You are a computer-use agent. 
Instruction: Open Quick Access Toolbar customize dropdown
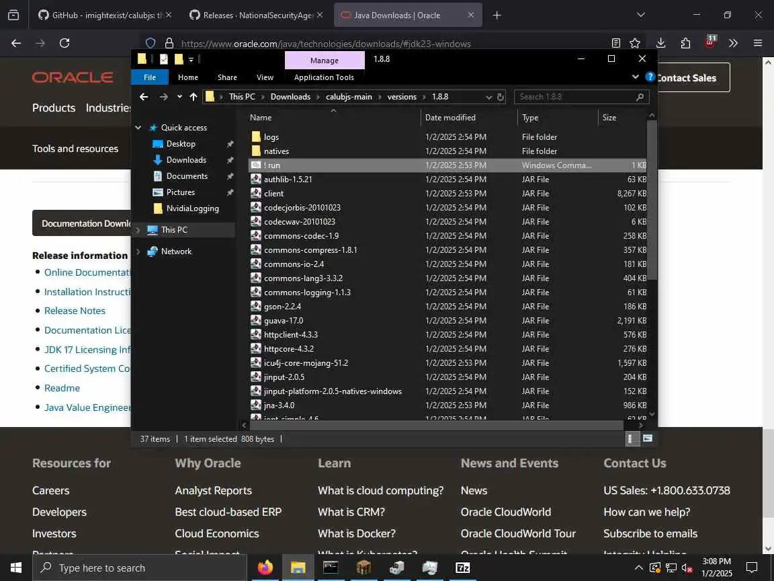[191, 59]
